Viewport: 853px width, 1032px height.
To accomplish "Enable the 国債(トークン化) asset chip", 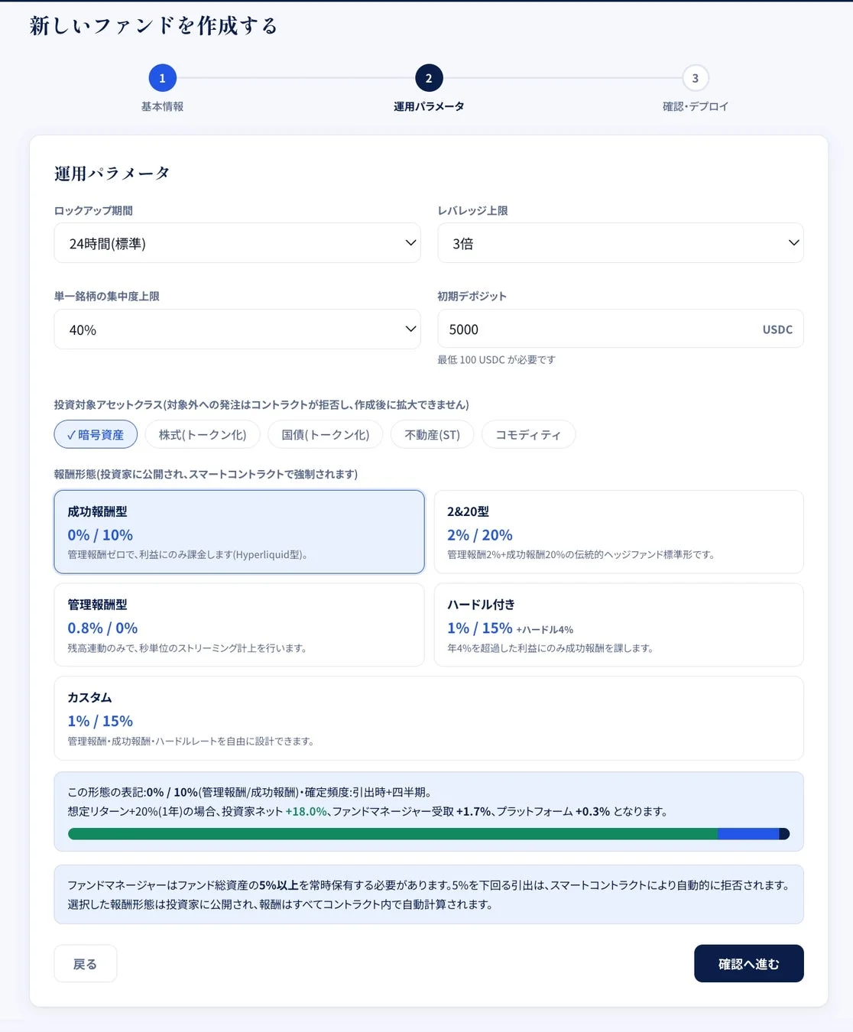I will tap(326, 434).
